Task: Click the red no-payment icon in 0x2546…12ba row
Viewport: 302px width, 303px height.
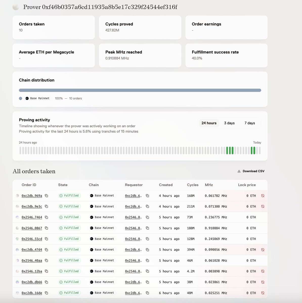Action: pos(263,271)
